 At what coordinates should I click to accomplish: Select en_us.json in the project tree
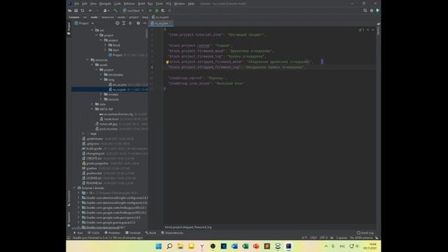point(120,85)
